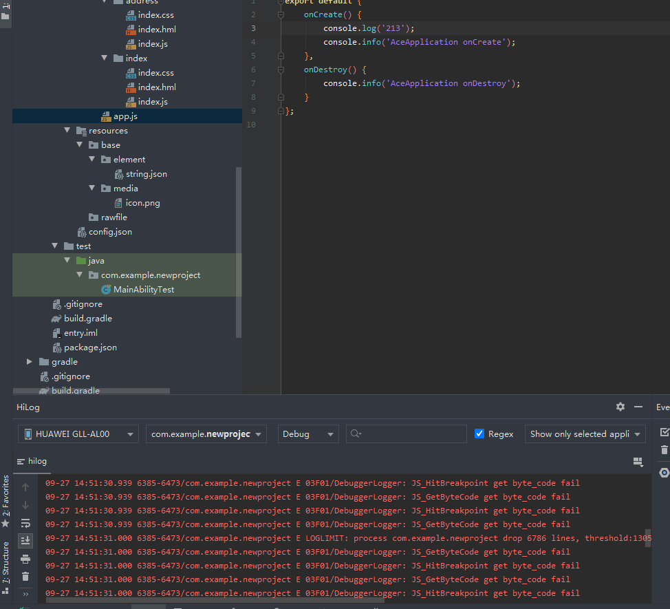Expand the gradle folder
This screenshot has width=670, height=609.
[30, 361]
